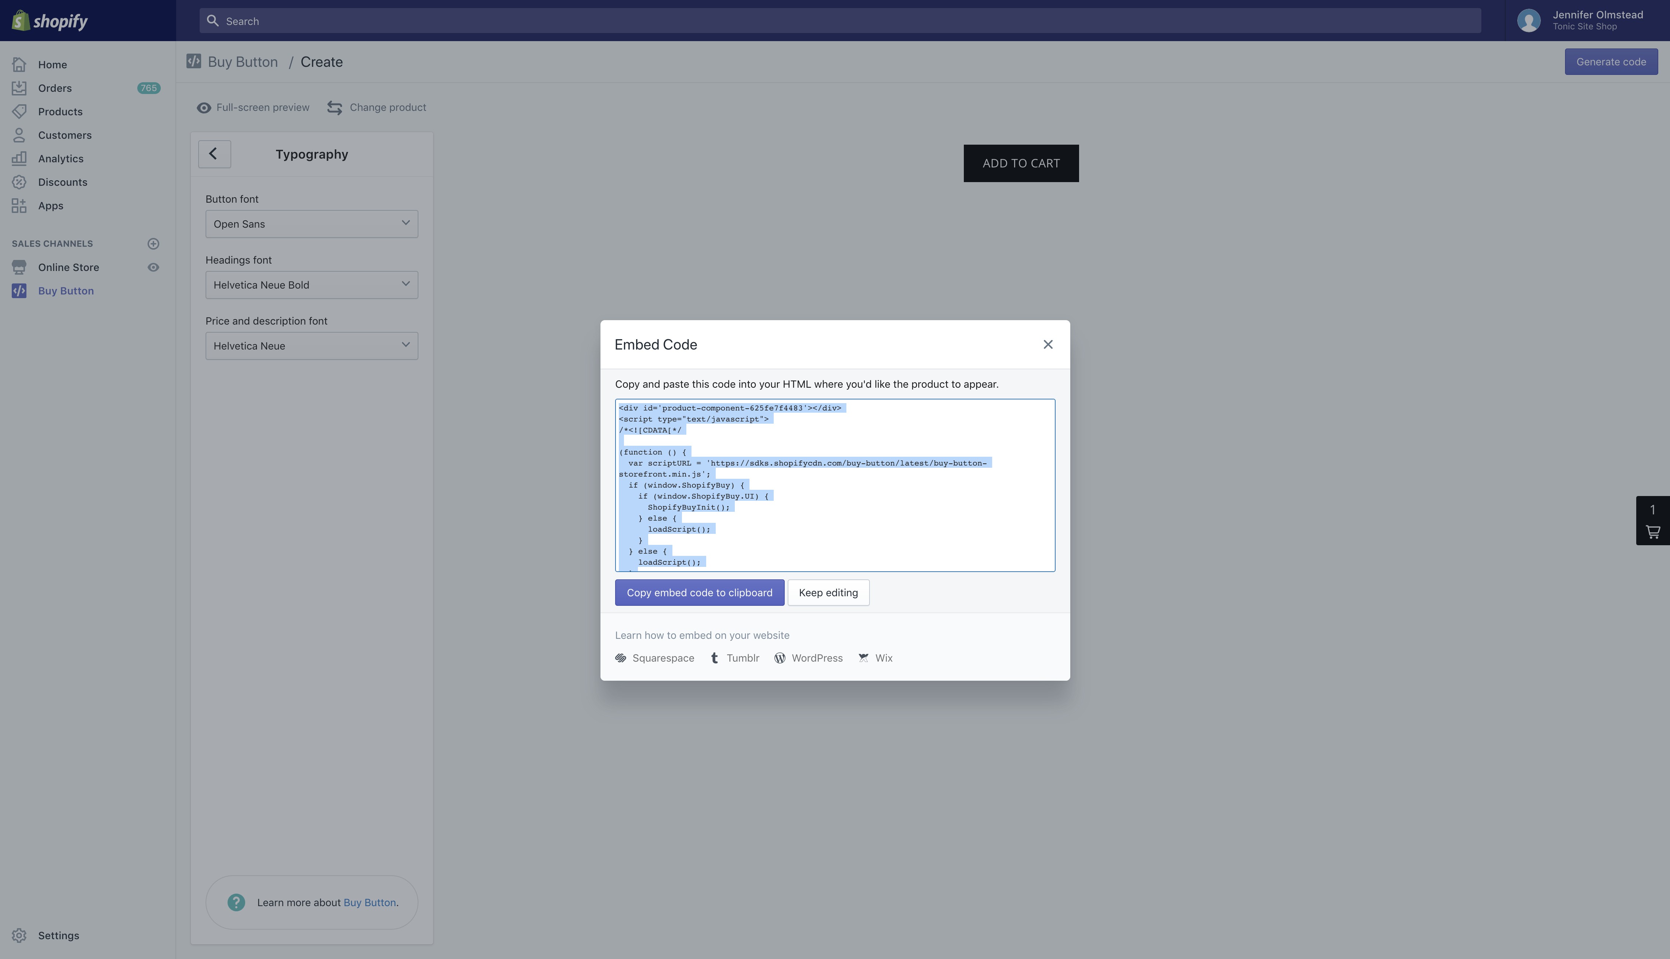Expand the Button font dropdown
Screen dimensions: 1670x959
311,224
